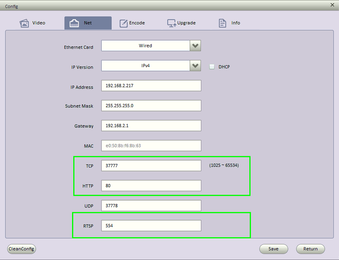Click the IP Address field 192.168.2.217
The height and width of the screenshot is (260, 339).
[151, 86]
